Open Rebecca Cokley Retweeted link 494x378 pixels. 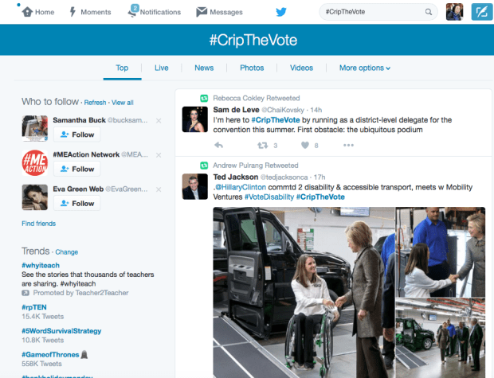(256, 98)
